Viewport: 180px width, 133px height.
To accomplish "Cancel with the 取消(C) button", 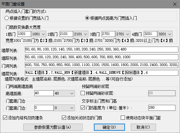I will point(143,127).
